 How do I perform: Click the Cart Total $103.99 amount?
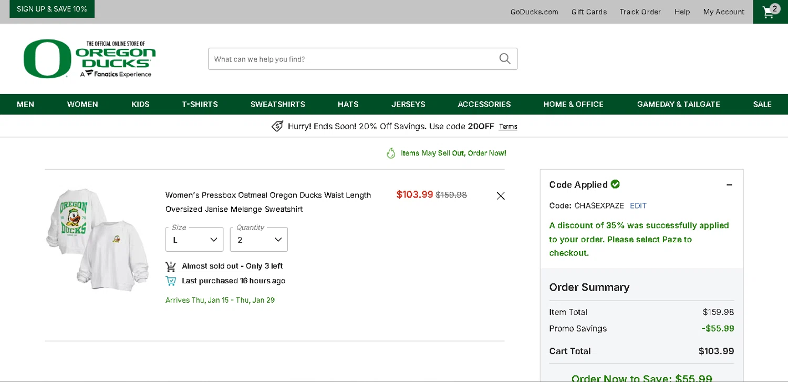pyautogui.click(x=716, y=351)
